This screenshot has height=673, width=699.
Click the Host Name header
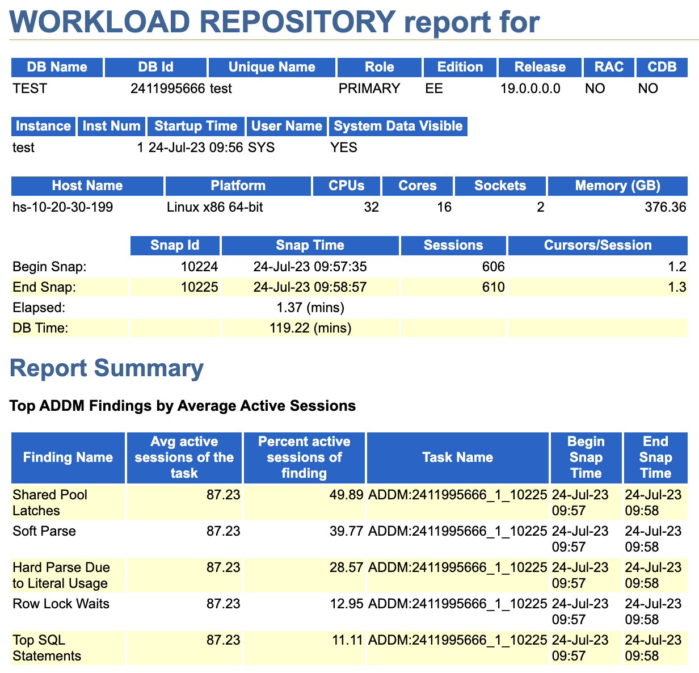click(x=87, y=186)
